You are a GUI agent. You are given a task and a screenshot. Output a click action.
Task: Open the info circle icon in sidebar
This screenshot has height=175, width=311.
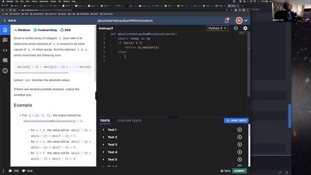tap(5, 71)
